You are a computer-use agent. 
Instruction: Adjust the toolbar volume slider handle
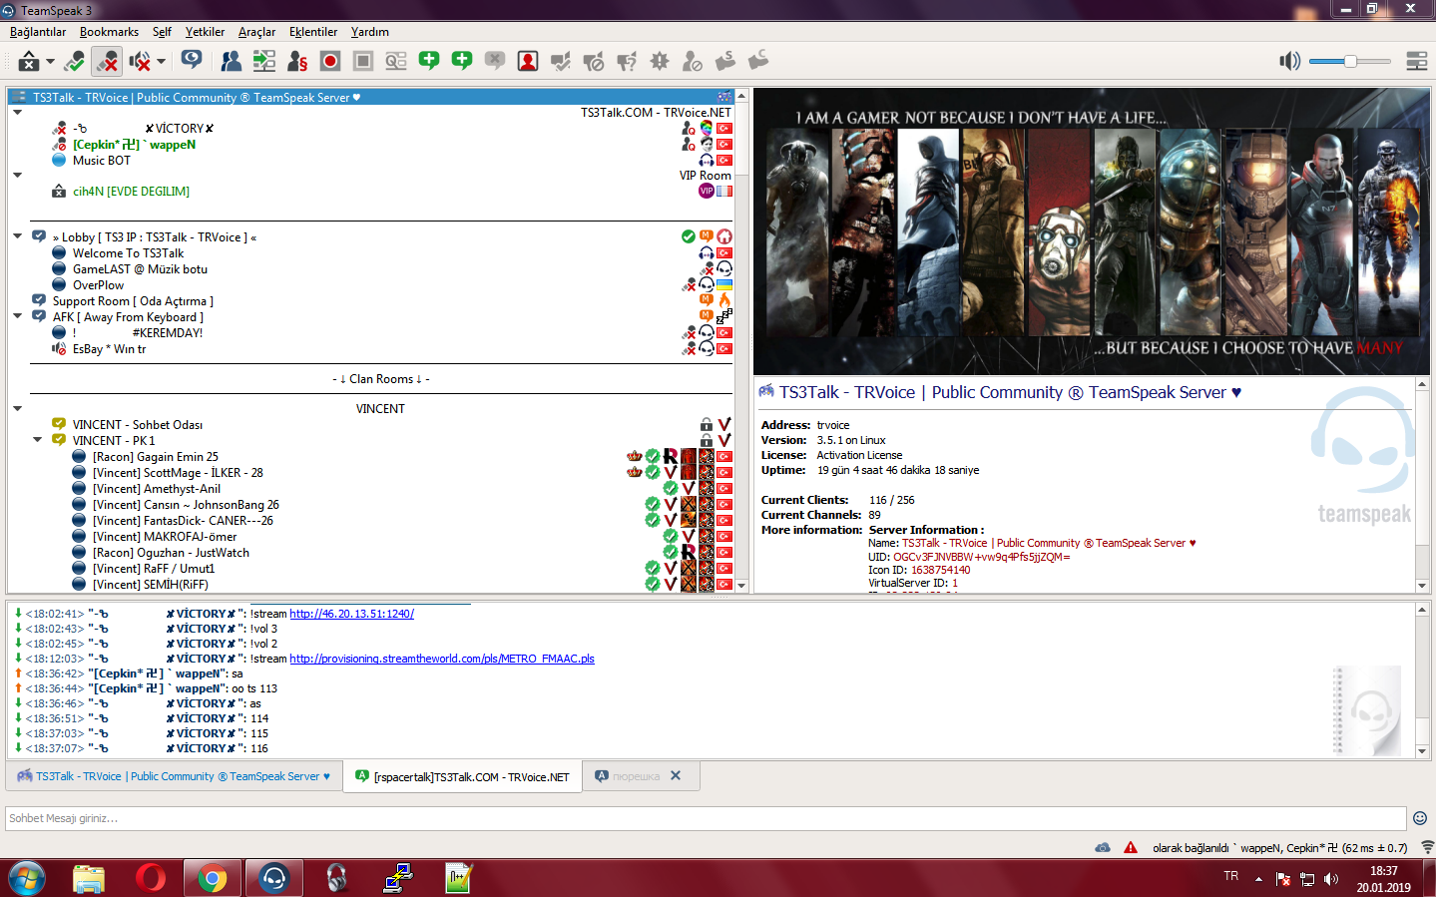[x=1350, y=62]
